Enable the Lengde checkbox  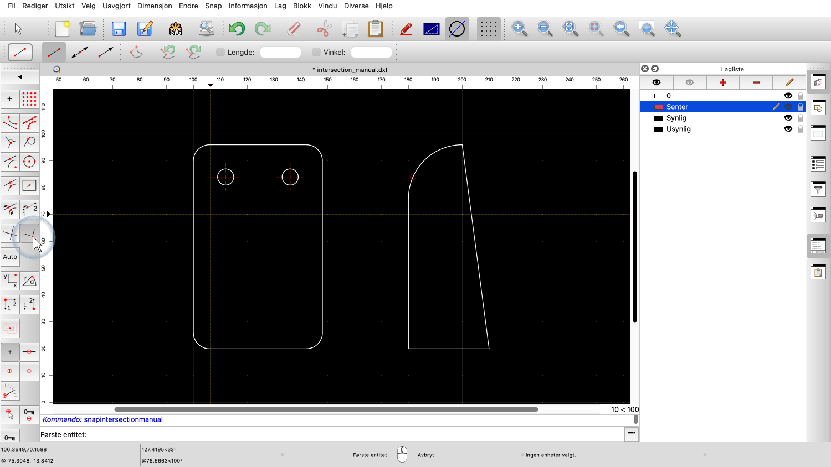[220, 52]
